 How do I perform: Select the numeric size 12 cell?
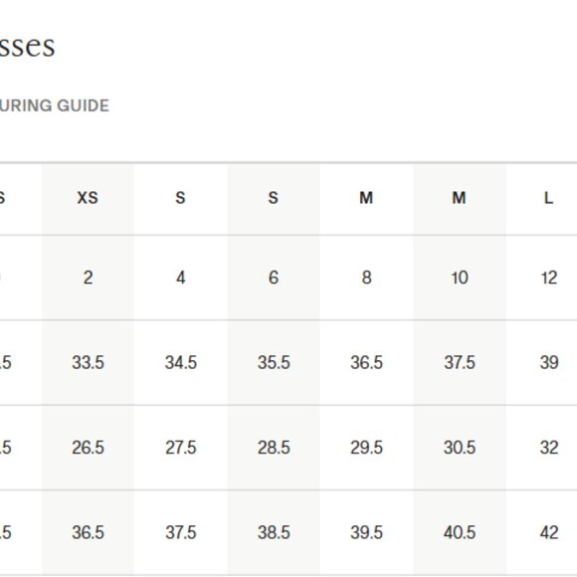tap(549, 278)
